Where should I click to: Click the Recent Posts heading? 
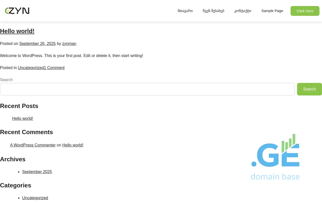19,106
